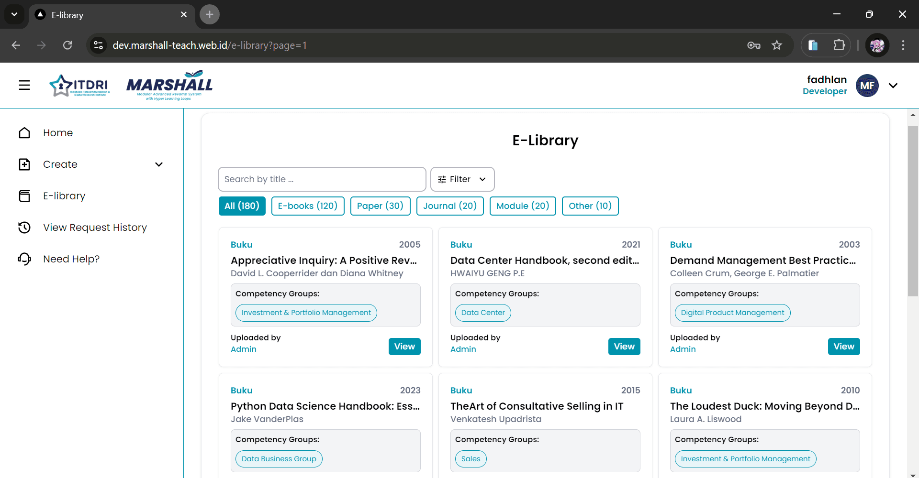Click the View Request History clock icon

point(24,228)
